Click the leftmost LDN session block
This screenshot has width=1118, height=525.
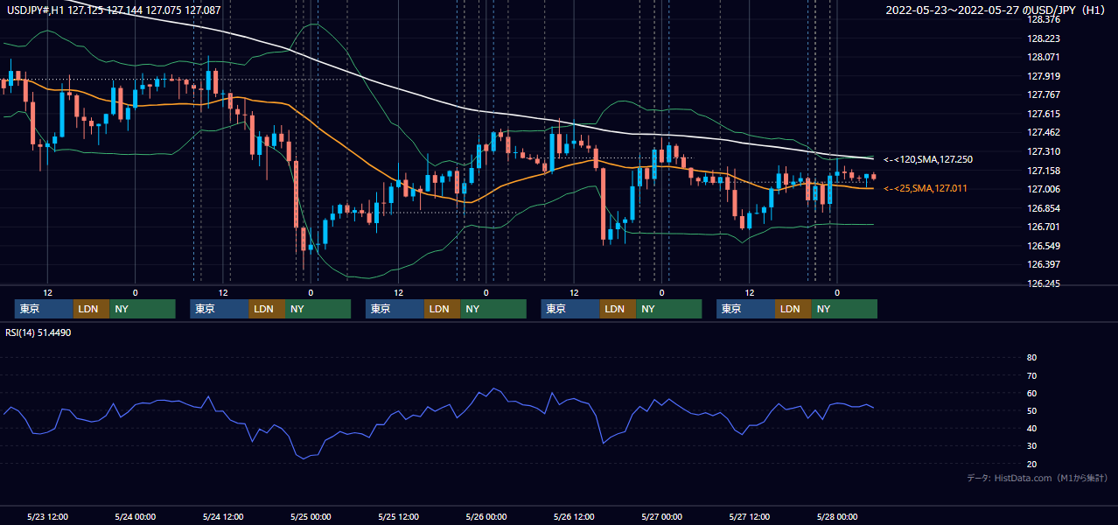(x=91, y=309)
